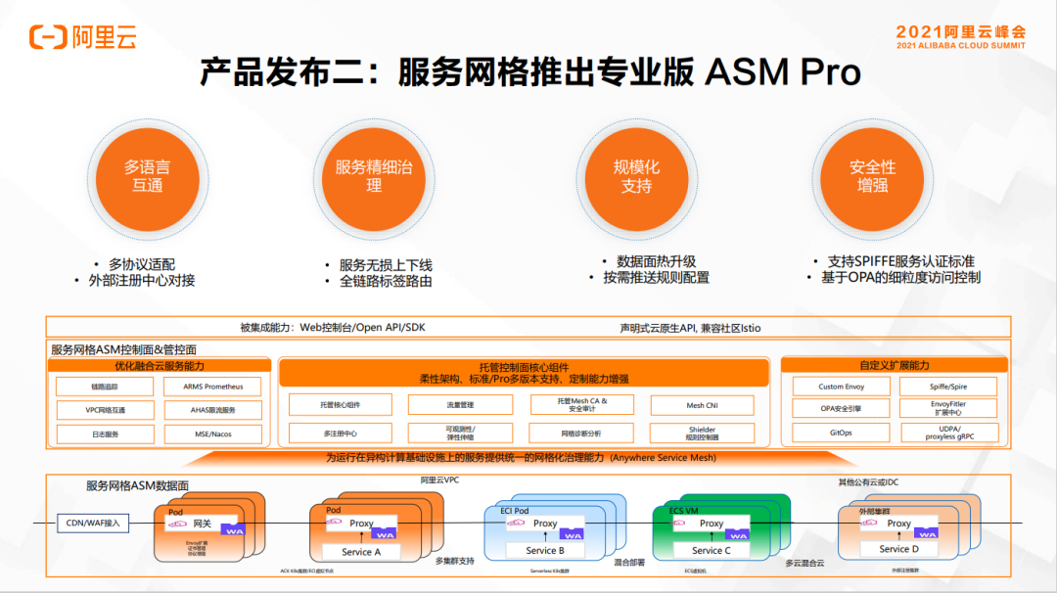The width and height of the screenshot is (1057, 593).
Task: Click the slide title 产品发布二
Action: click(530, 72)
